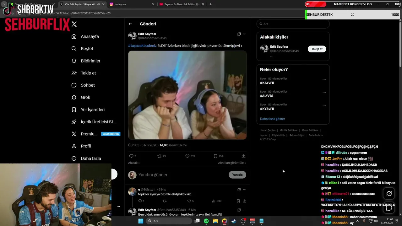This screenshot has height=226, width=402.
Task: Click Yanıtını gönder reply field
Action: click(x=182, y=175)
